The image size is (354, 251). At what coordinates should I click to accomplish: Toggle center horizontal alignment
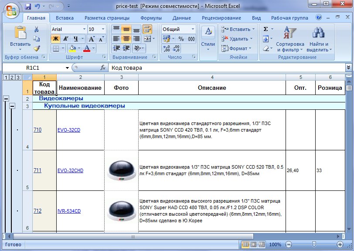pos(126,39)
